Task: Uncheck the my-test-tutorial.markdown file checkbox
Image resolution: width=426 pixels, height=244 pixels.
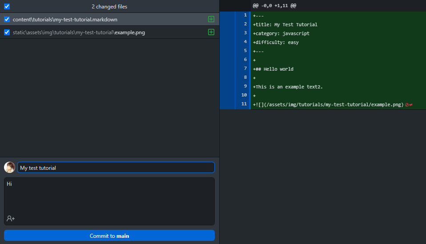Action: tap(7, 20)
